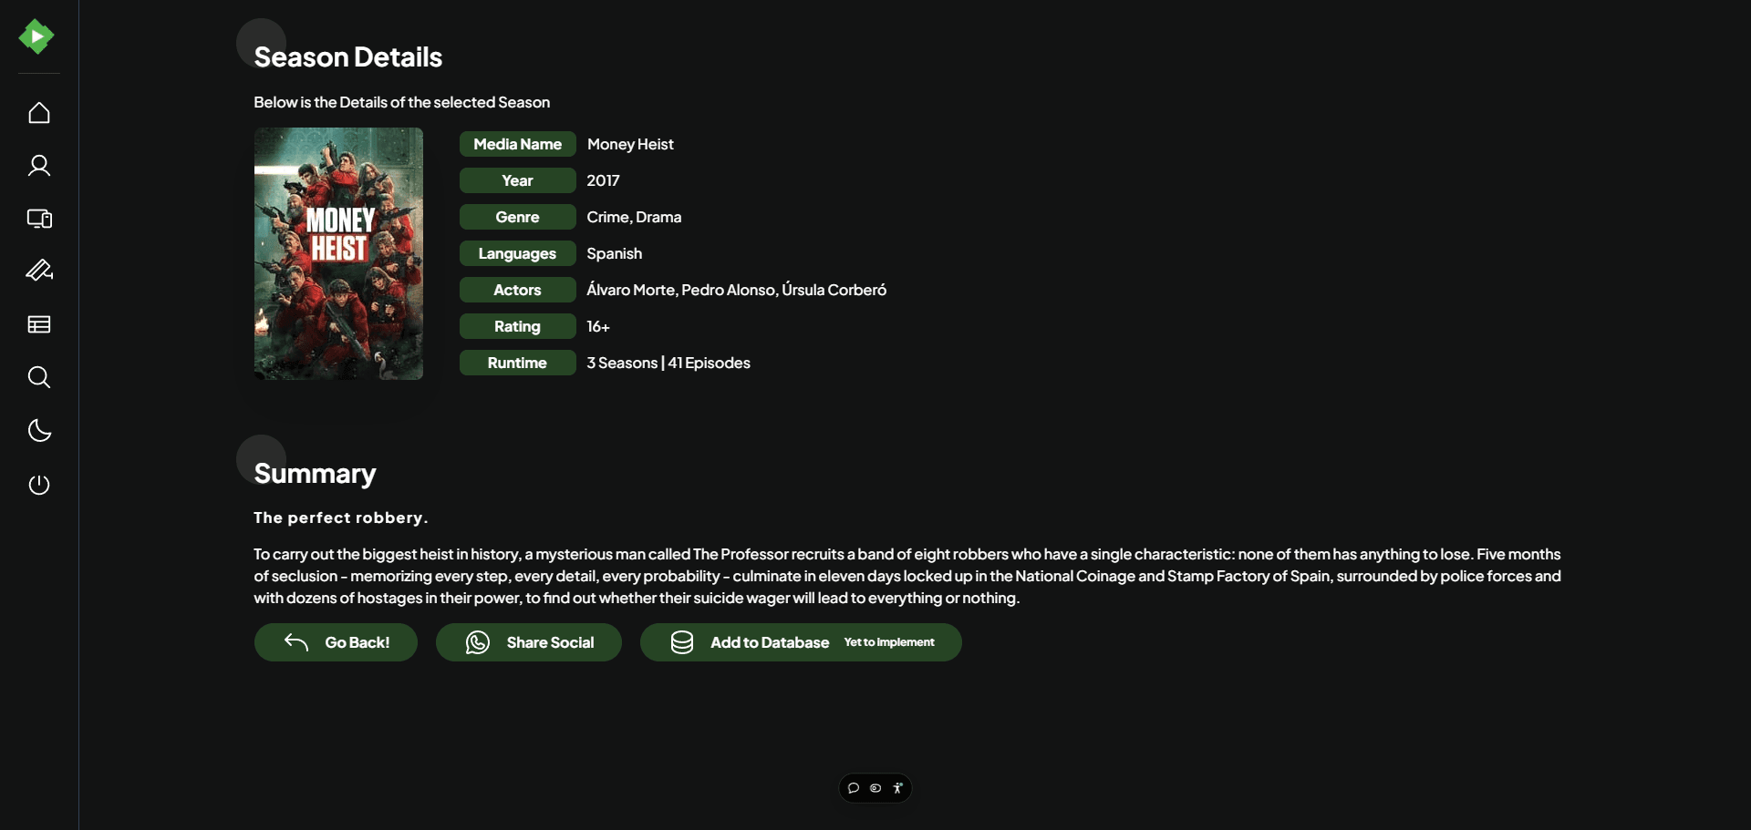
Task: Click the Rating label badge
Action: pyautogui.click(x=518, y=326)
